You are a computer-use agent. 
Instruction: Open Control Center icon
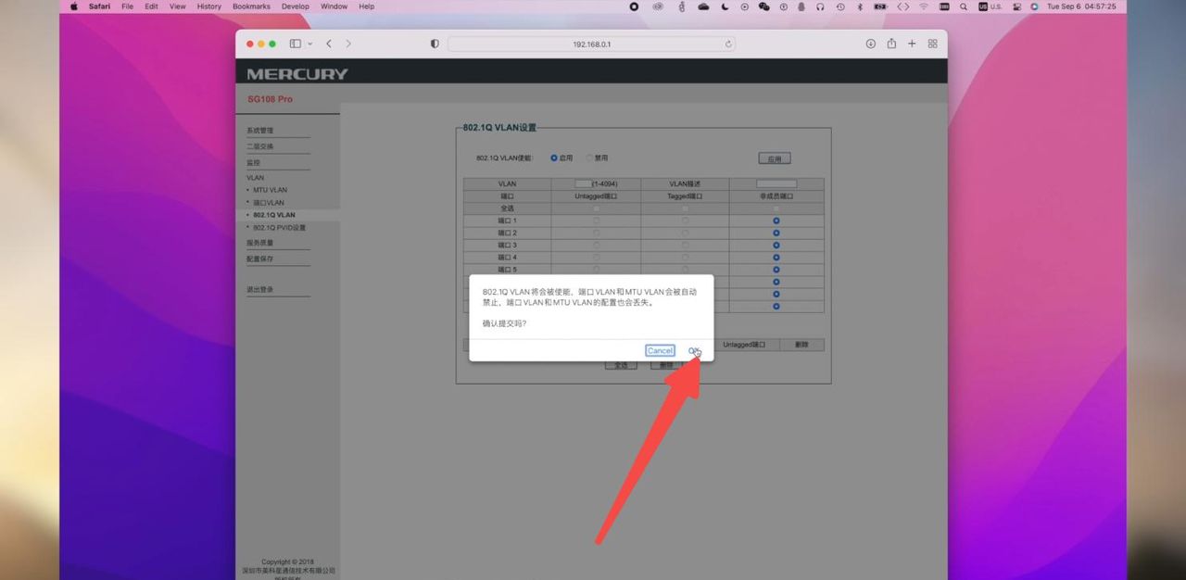(1016, 6)
